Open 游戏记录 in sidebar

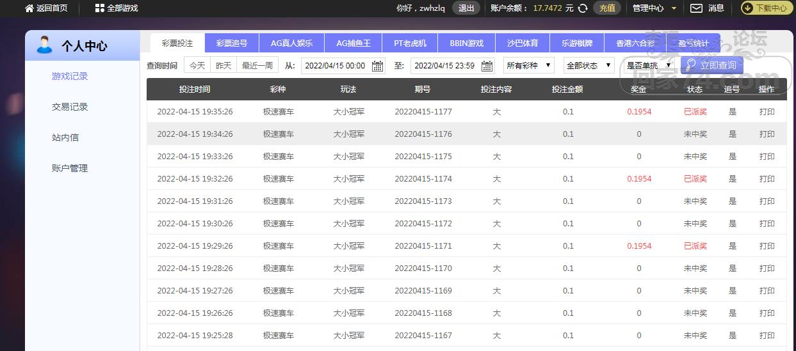coord(70,76)
